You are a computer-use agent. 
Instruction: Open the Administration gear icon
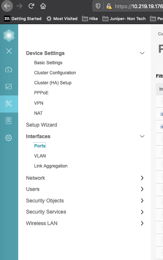tap(9, 138)
